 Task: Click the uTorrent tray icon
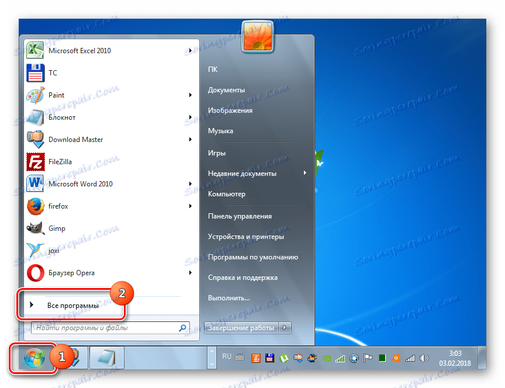click(283, 358)
